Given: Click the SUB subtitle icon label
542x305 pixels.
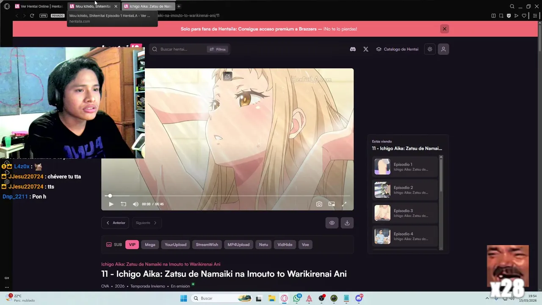Looking at the screenshot, I should tap(114, 244).
